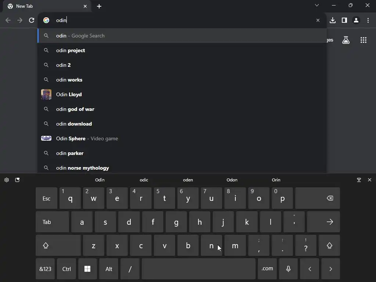Image resolution: width=376 pixels, height=282 pixels.
Task: Switch to &123 symbols layout
Action: (45, 269)
